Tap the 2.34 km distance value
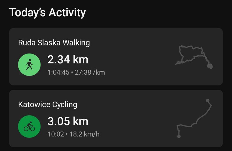The width and height of the screenshot is (232, 151). coord(68,60)
